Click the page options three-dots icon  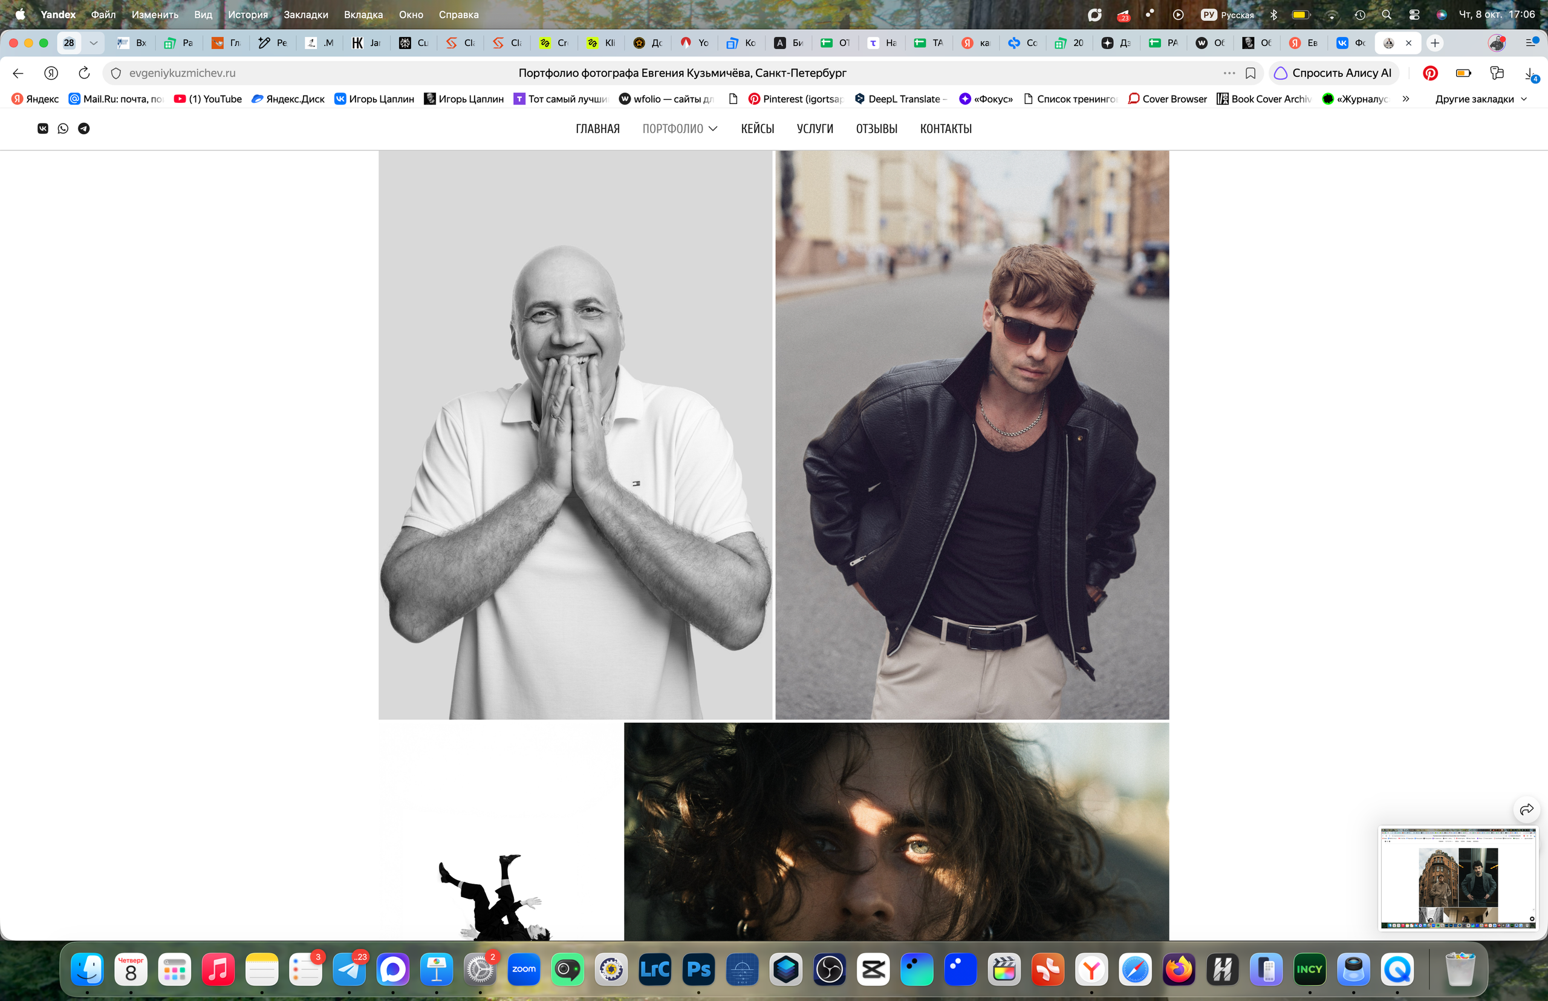1229,73
